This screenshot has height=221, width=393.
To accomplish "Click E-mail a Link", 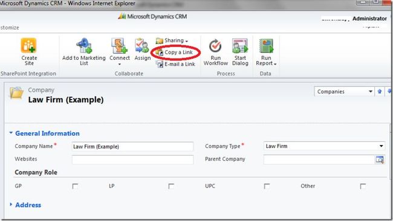I will tap(175, 64).
